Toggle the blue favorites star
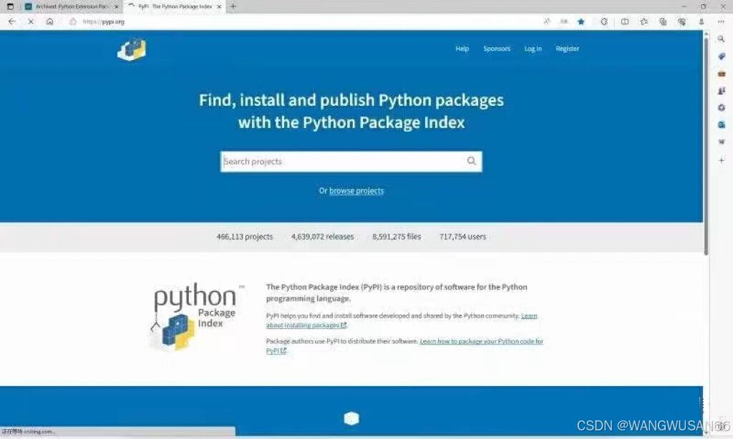733x439 pixels. coord(581,21)
